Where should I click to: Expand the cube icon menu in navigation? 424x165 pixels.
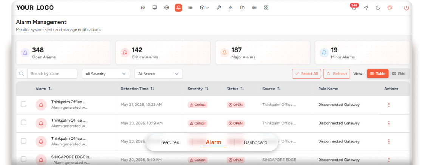click(x=204, y=8)
